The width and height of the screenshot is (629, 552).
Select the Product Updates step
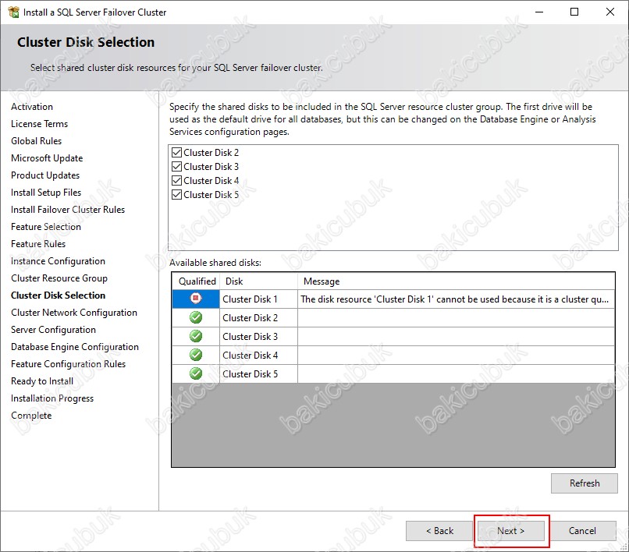point(45,175)
